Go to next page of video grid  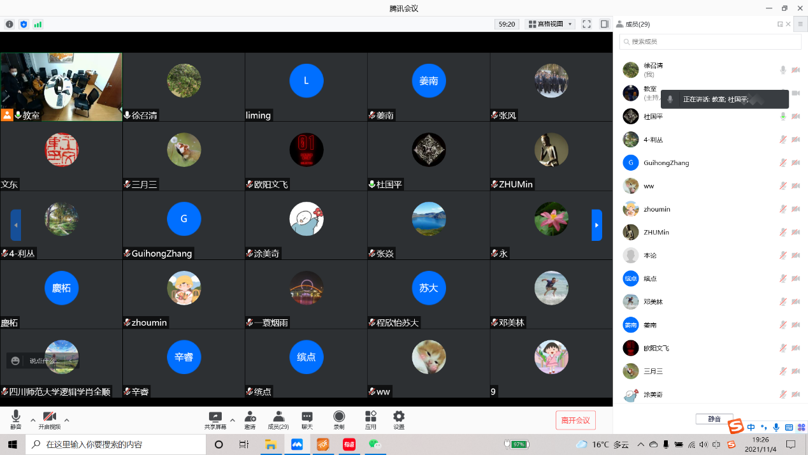596,225
